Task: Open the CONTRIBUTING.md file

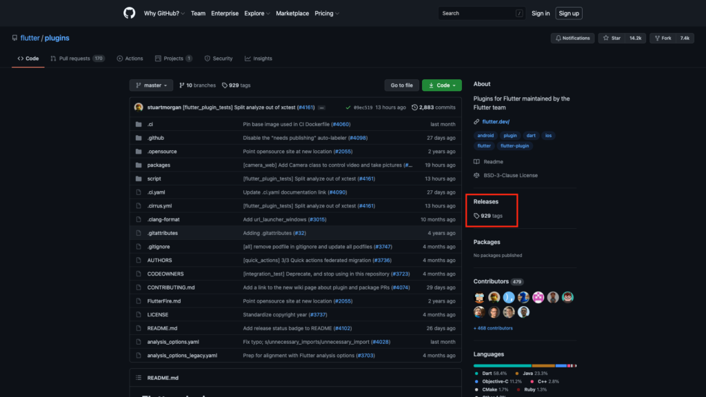Action: click(171, 287)
